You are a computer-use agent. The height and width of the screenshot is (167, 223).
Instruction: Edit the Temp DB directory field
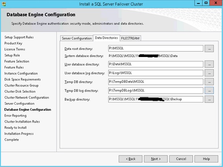156,82
